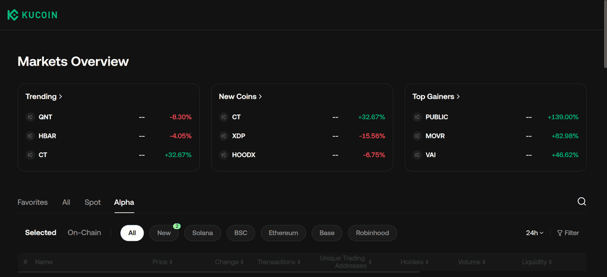Click the -8.30% change for QNT

(x=180, y=117)
